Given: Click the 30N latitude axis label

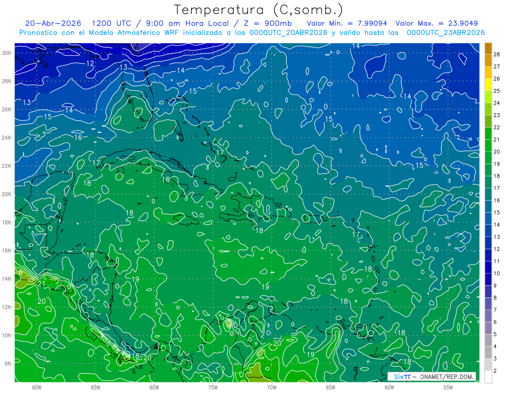Looking at the screenshot, I should click(x=7, y=53).
